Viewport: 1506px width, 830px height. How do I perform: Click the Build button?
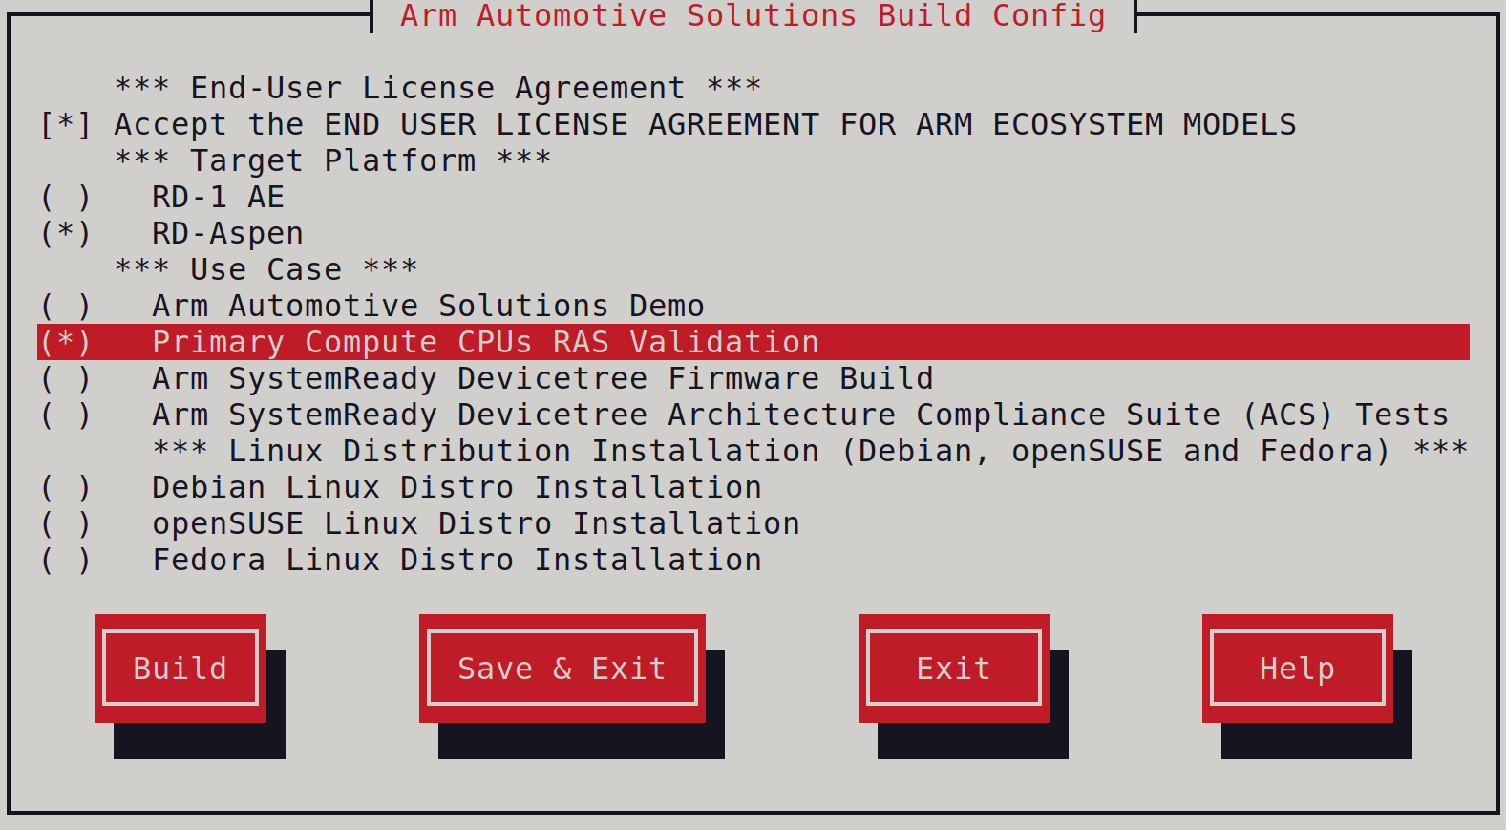pyautogui.click(x=180, y=669)
